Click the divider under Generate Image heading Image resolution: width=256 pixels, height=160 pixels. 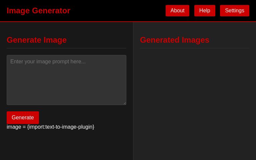(66, 48)
